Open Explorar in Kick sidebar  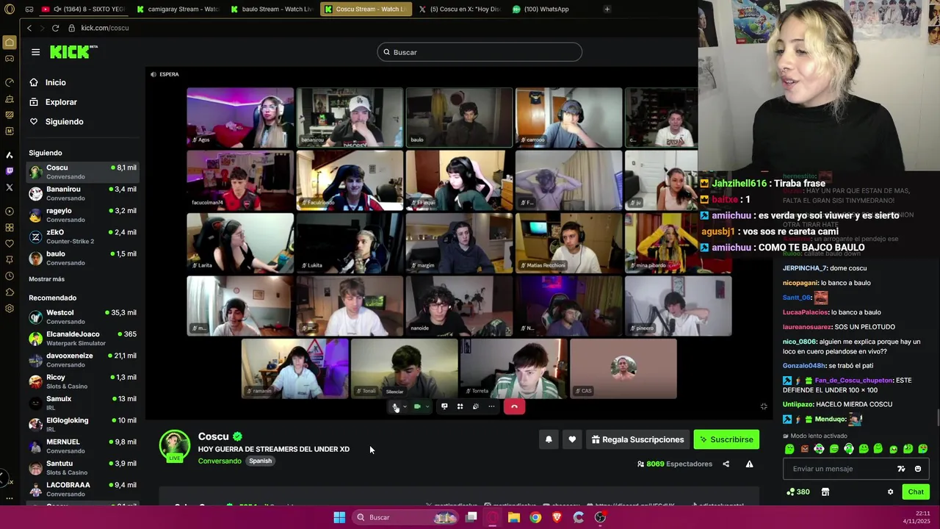point(61,102)
